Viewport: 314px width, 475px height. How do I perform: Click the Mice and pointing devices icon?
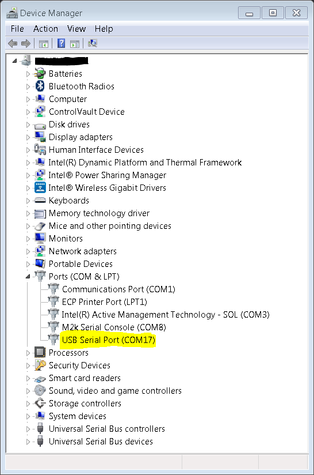[40, 226]
